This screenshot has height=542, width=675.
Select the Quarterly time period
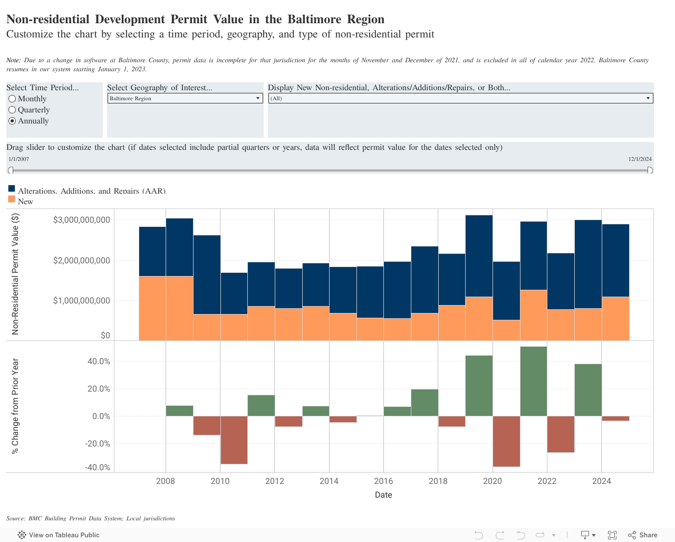12,110
